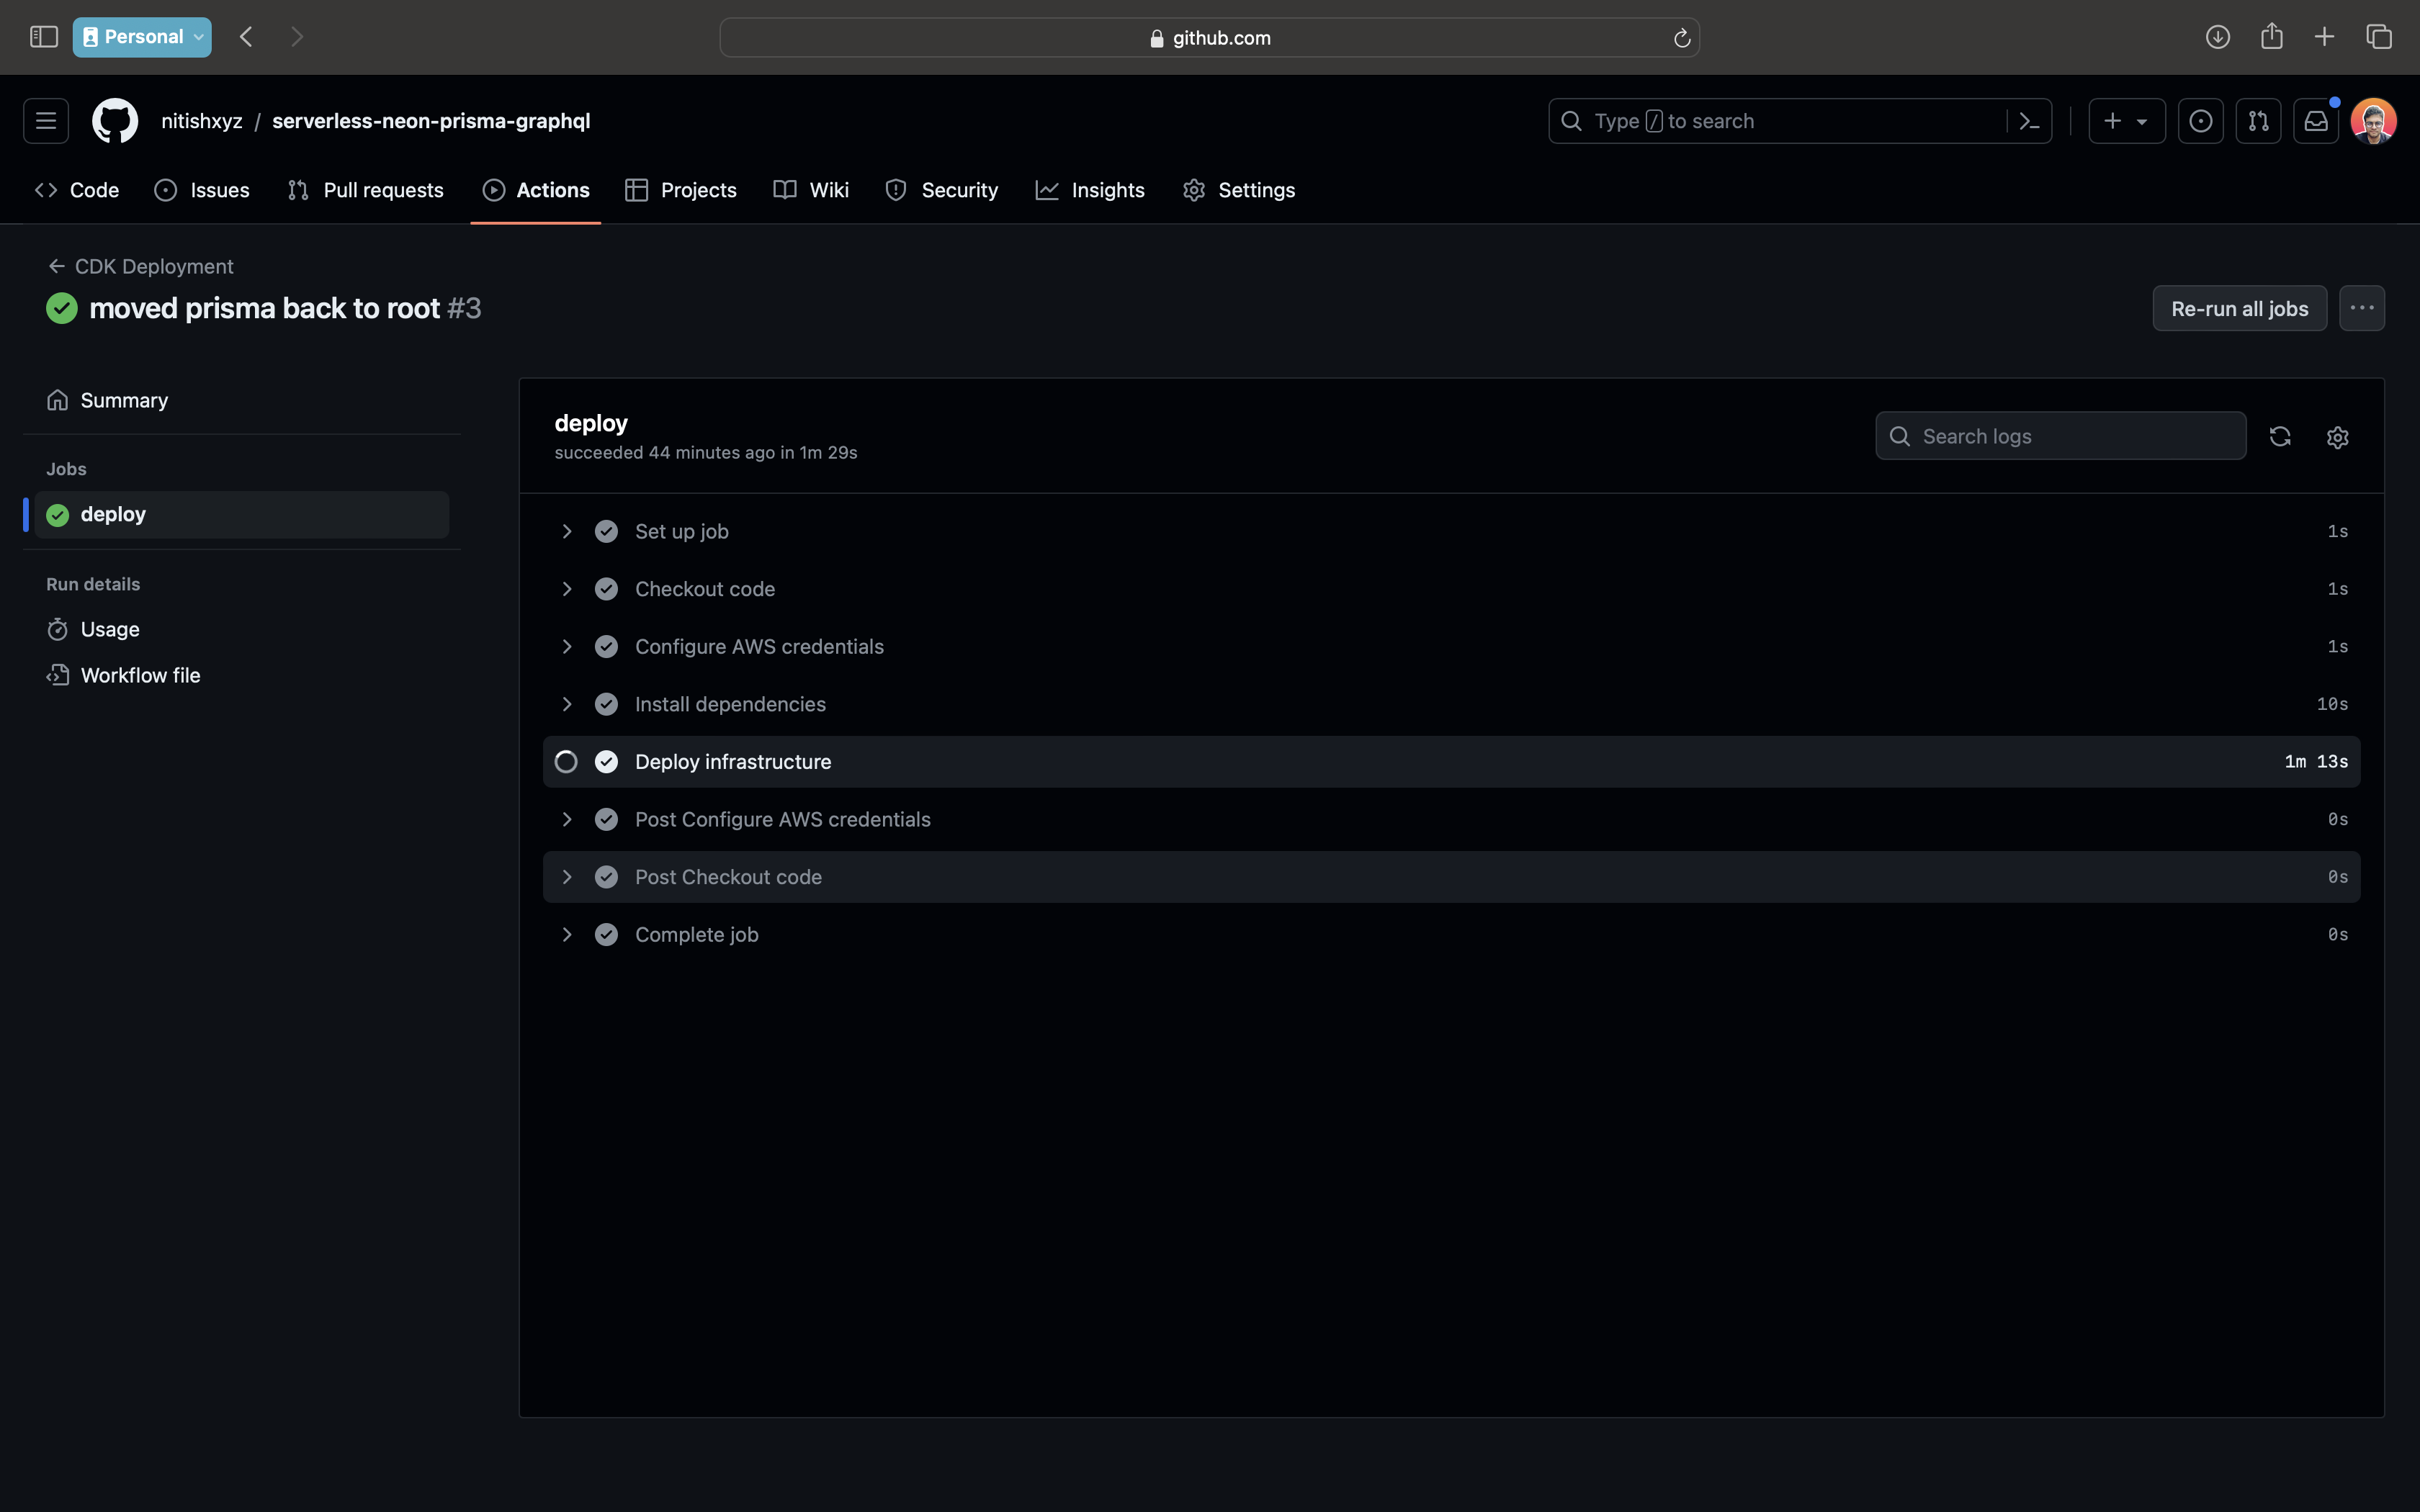The height and width of the screenshot is (1512, 2420).
Task: Open the nitishxyz user link
Action: (202, 121)
